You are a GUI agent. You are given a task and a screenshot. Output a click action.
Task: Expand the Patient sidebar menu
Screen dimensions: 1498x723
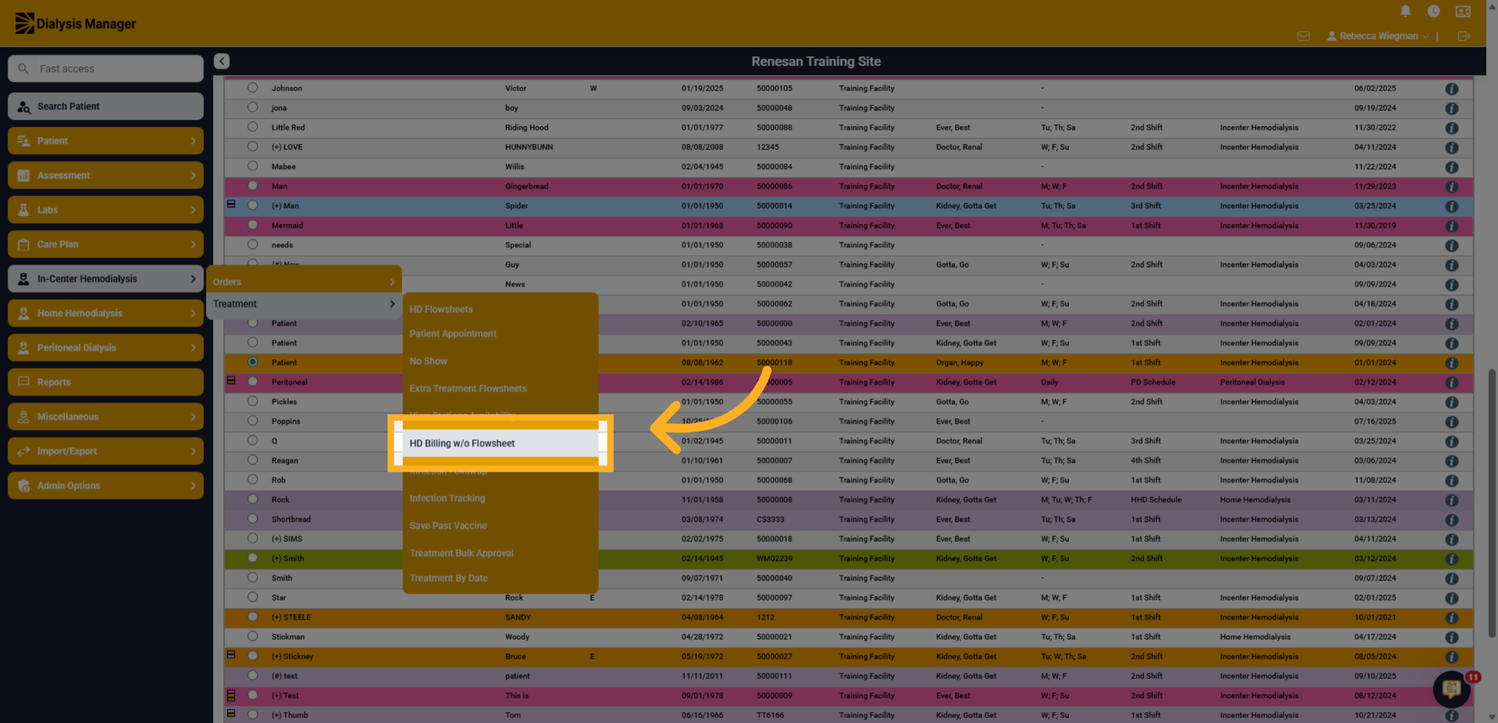pyautogui.click(x=105, y=141)
